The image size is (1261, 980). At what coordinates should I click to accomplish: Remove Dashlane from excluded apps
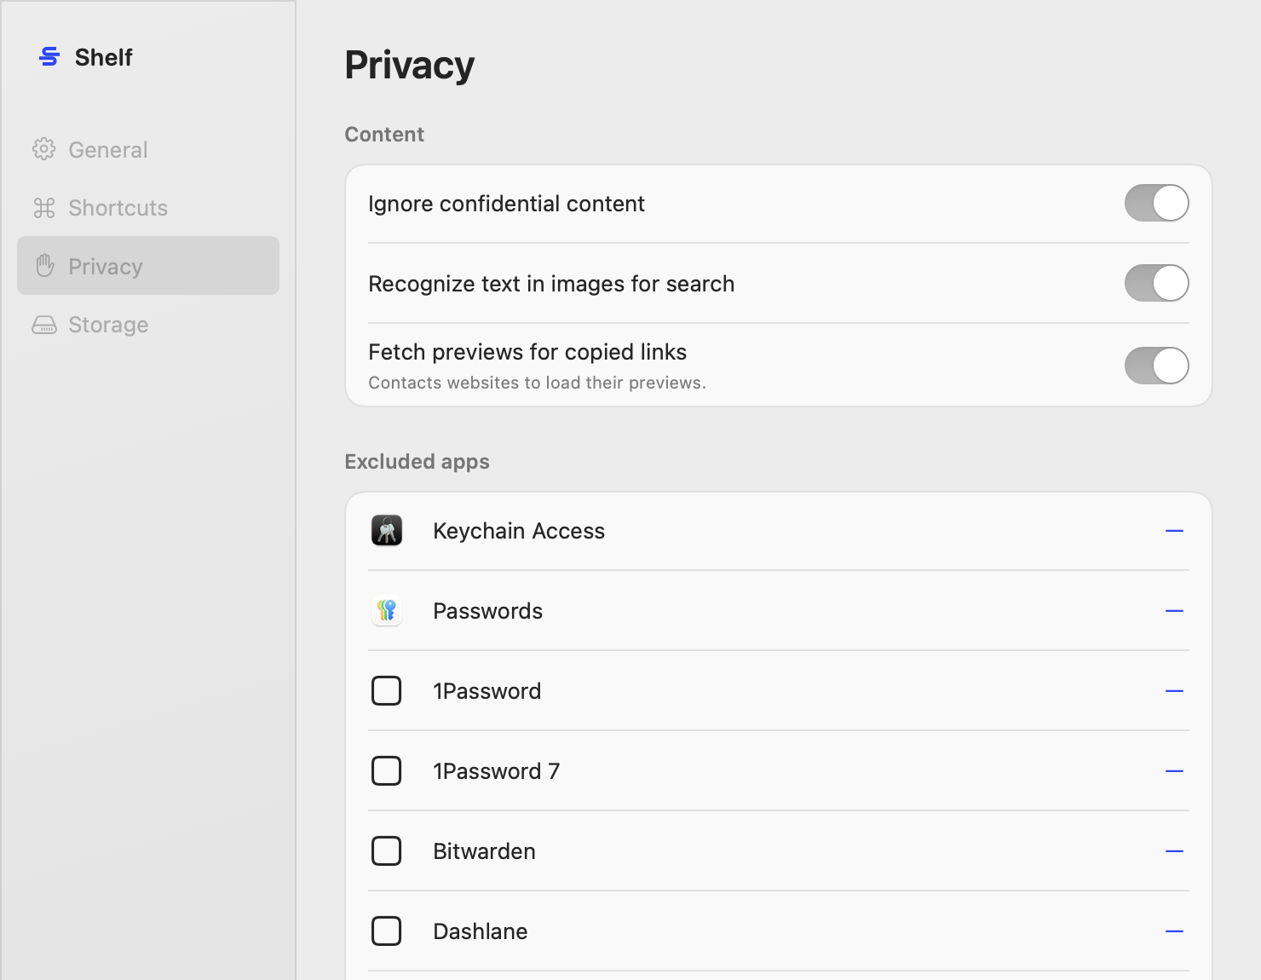[1174, 931]
